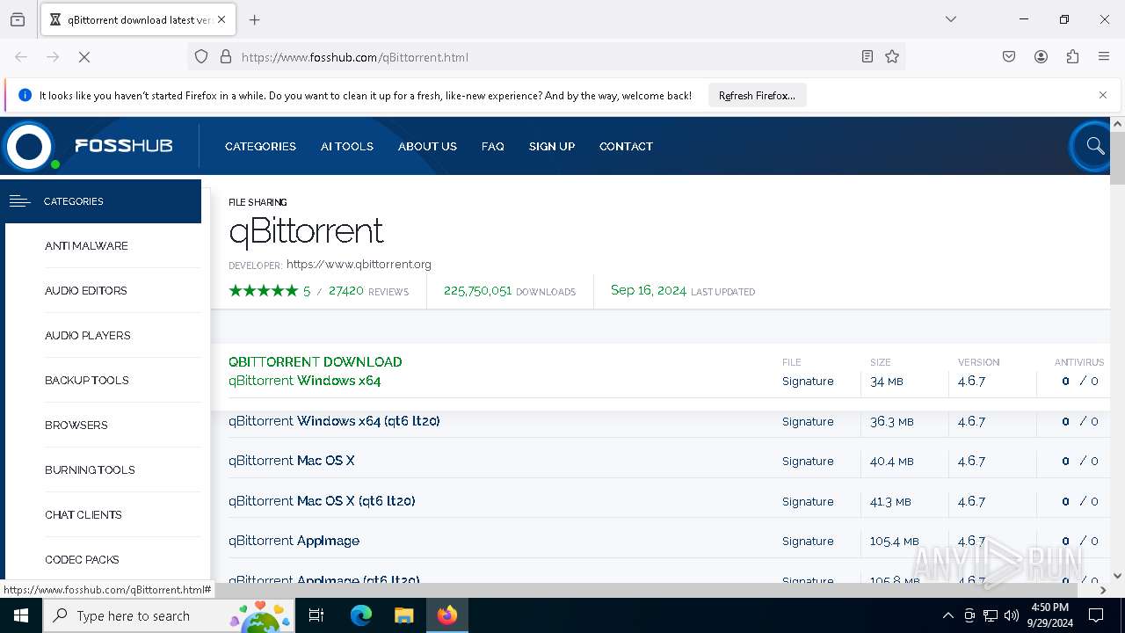1125x633 pixels.
Task: Open Task View on the taskbar
Action: tap(316, 615)
